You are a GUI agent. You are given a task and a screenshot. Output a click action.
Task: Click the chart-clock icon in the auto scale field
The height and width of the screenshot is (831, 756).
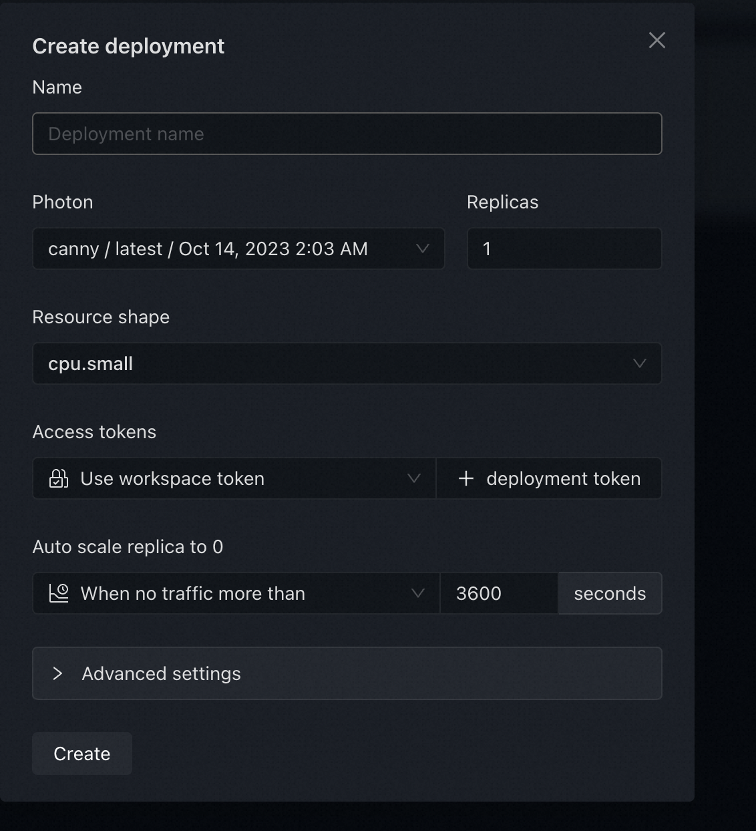[59, 593]
